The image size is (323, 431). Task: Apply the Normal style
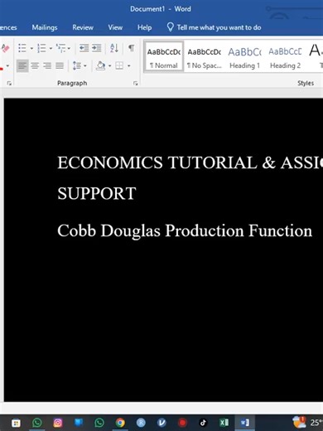click(x=164, y=57)
